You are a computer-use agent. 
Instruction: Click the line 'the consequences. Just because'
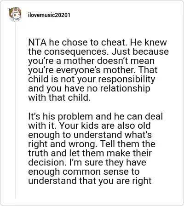click(x=98, y=51)
